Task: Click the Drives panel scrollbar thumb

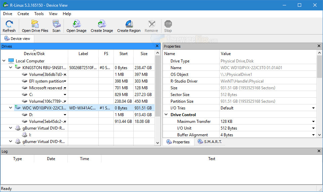Action: [157, 86]
